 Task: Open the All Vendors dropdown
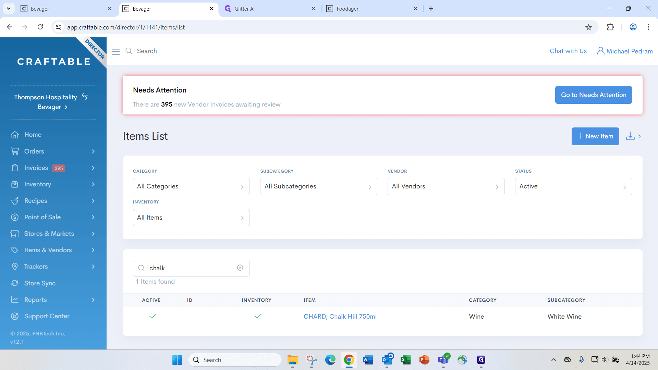446,187
